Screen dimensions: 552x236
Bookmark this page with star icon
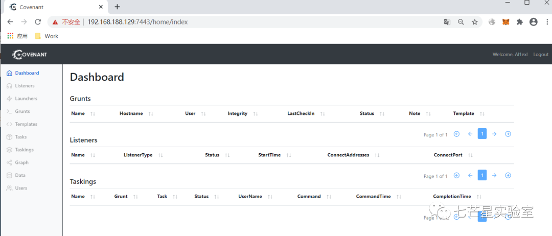pyautogui.click(x=474, y=22)
